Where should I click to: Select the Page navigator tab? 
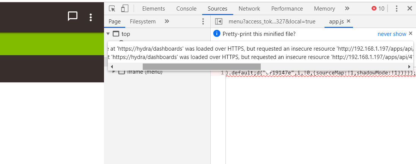click(x=115, y=22)
